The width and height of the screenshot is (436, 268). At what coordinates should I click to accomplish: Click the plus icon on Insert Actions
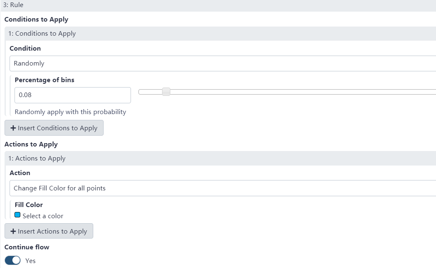(x=13, y=231)
